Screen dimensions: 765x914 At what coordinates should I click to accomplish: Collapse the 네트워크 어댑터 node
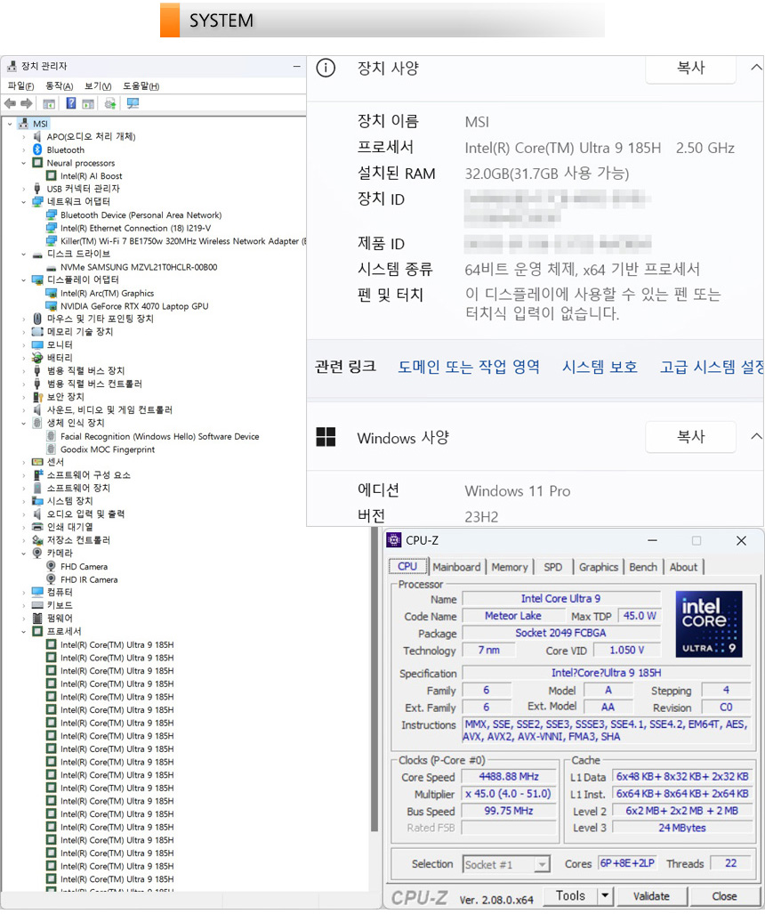(24, 202)
